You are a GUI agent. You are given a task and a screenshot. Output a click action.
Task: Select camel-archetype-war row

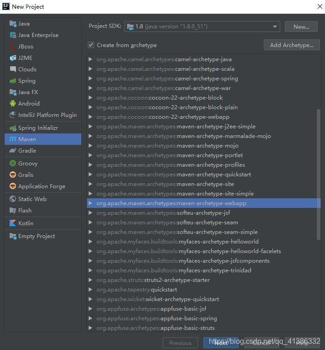tap(203, 88)
